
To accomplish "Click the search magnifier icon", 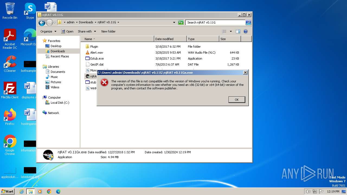I will (248, 22).
